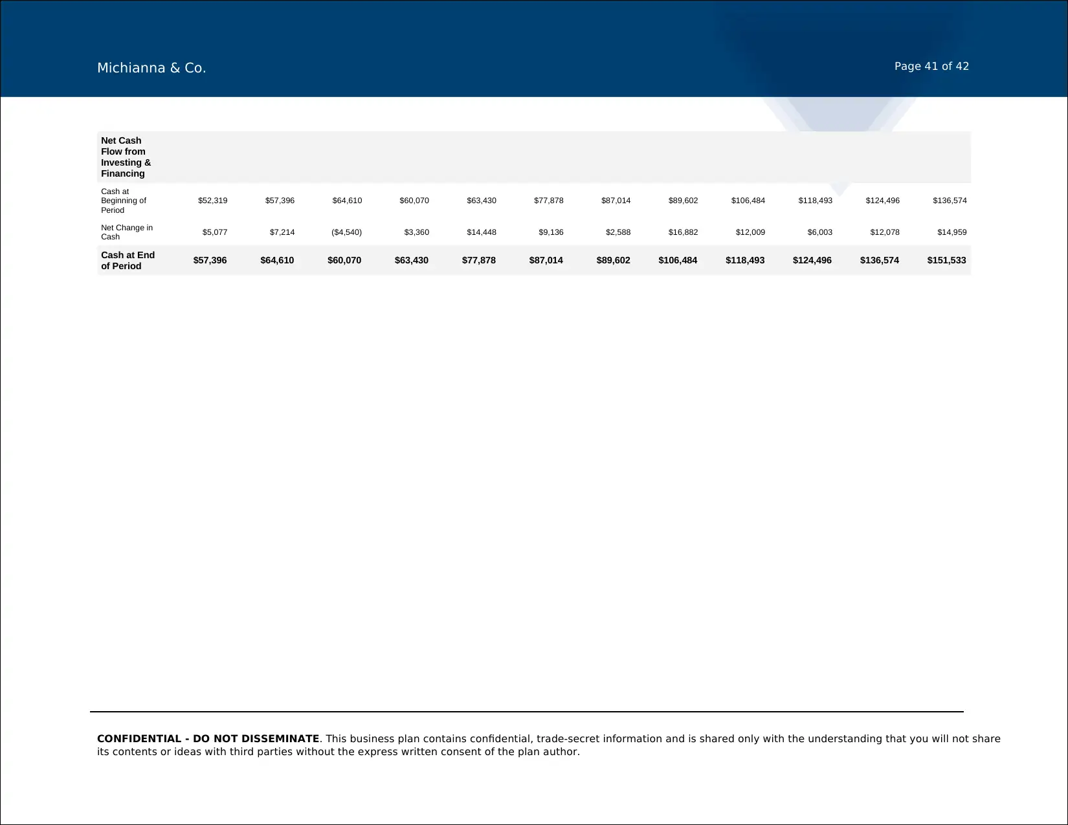Click $77,878 in Cash at End of Period row
1068x825 pixels.
pyautogui.click(x=479, y=261)
